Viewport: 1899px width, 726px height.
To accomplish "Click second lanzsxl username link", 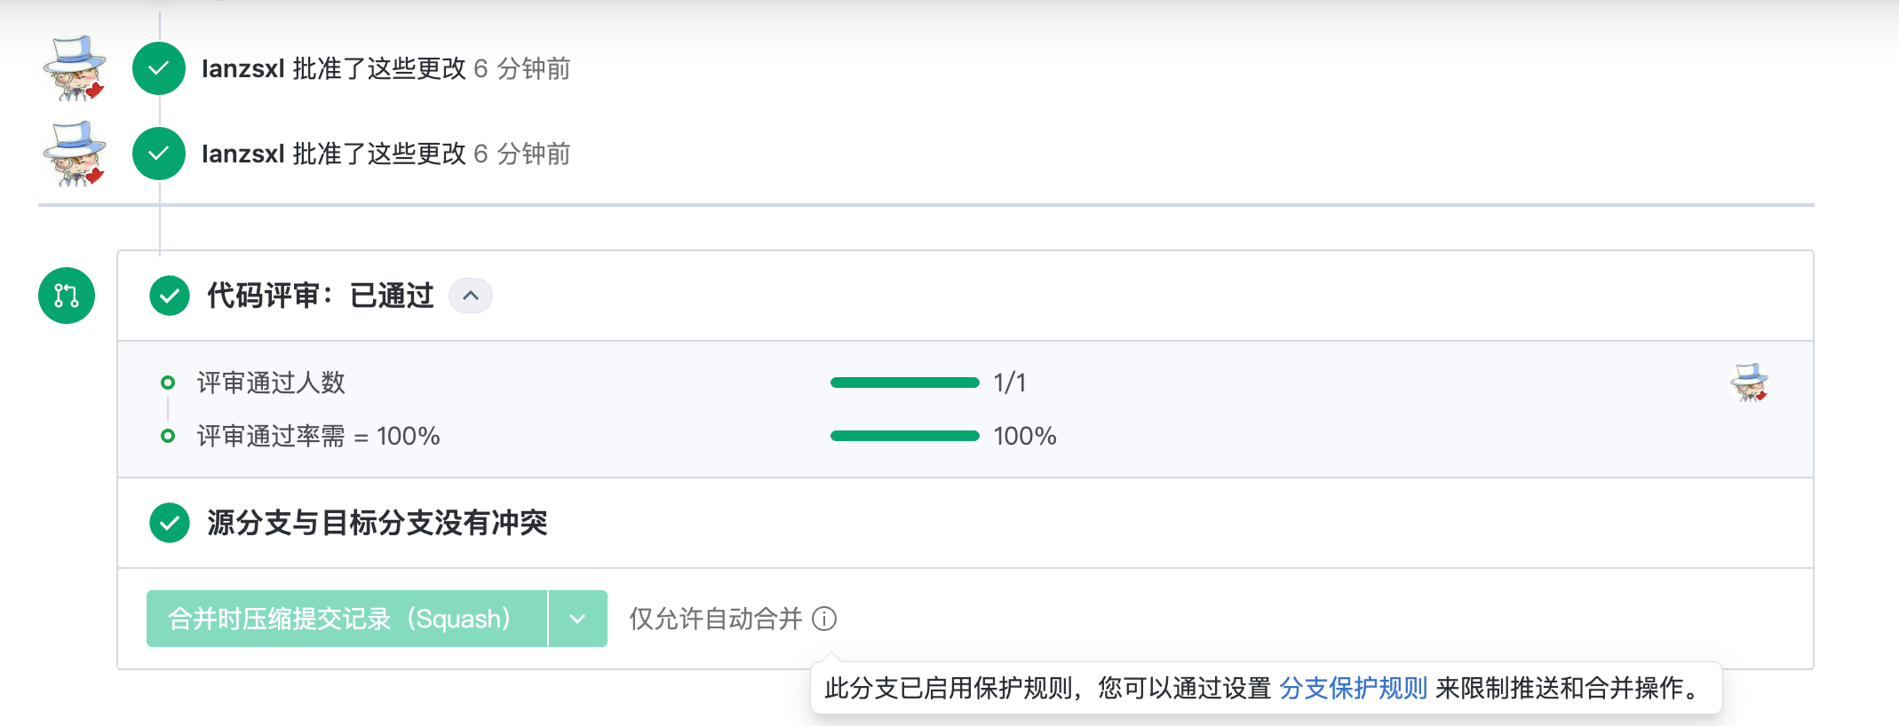I will click(x=243, y=154).
